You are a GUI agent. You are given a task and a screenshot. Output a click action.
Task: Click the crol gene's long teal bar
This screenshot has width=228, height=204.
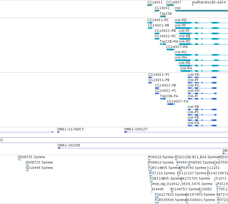click(201, 11)
